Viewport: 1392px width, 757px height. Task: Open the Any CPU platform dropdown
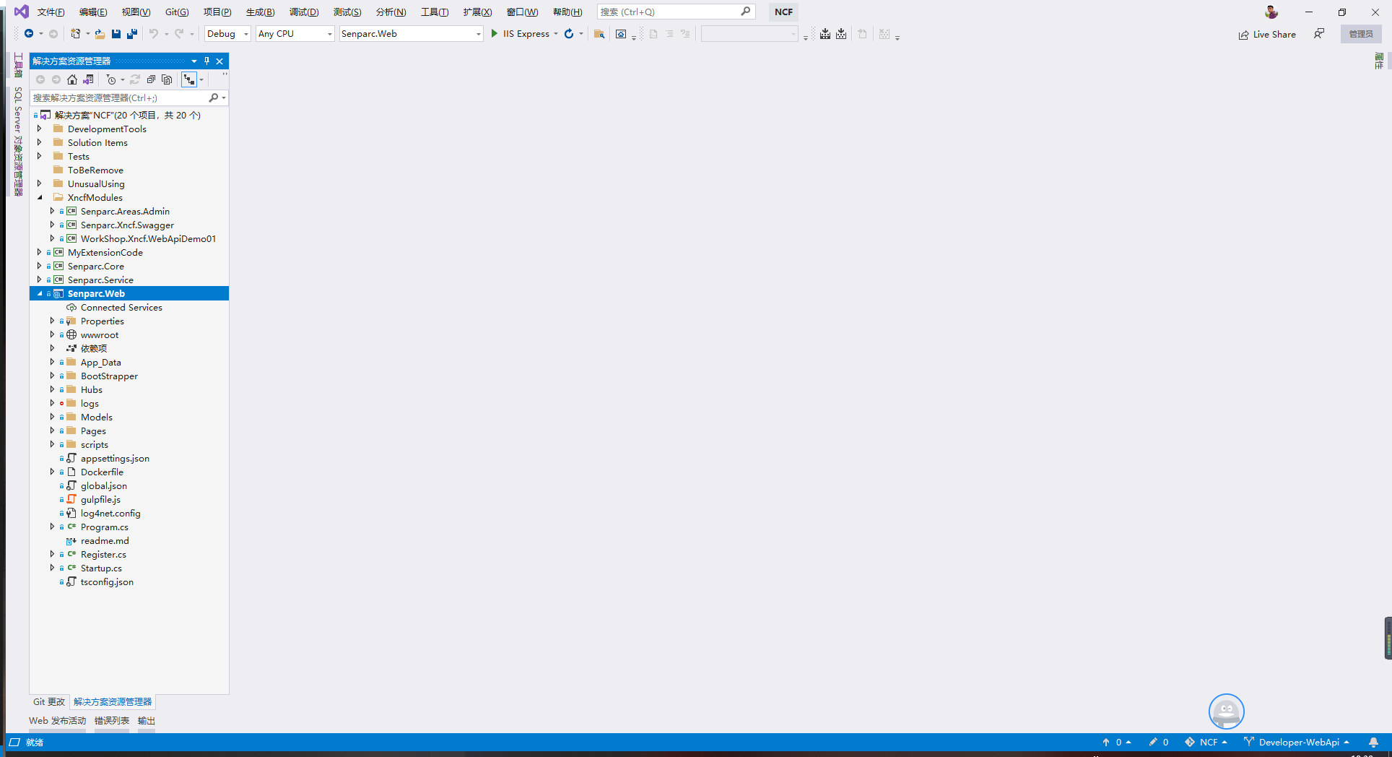[295, 34]
